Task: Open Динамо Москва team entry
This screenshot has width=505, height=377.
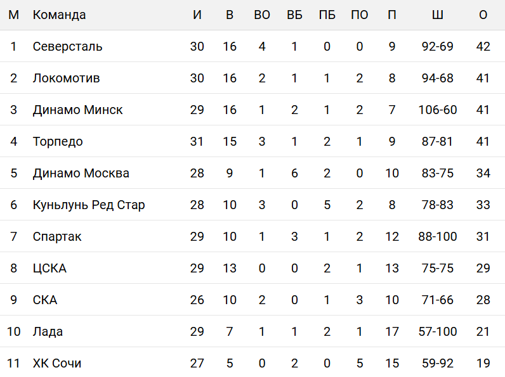Action: (81, 173)
